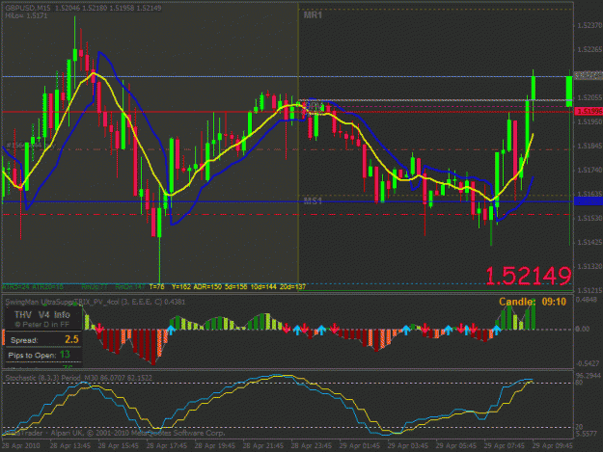Click the large red 1.52149 price display

tap(529, 277)
